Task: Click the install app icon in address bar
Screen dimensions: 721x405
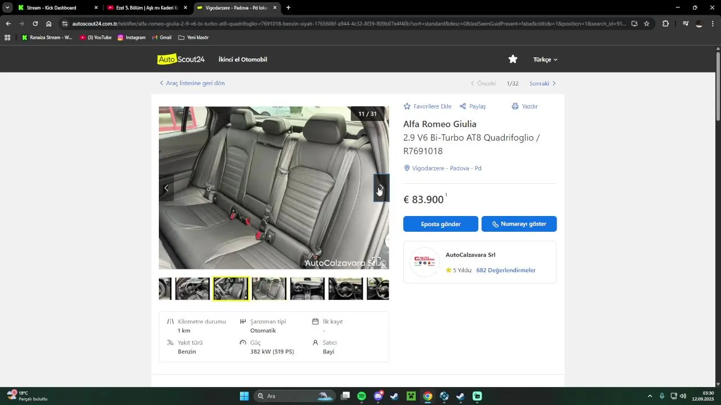Action: click(x=634, y=24)
